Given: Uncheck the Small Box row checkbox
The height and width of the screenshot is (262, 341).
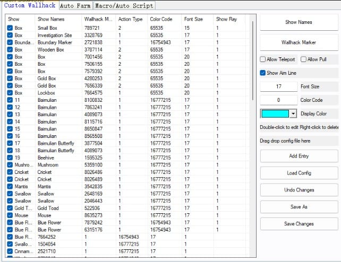Looking at the screenshot, I should click(10, 28).
